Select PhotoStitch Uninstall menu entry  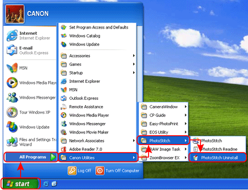point(217,158)
